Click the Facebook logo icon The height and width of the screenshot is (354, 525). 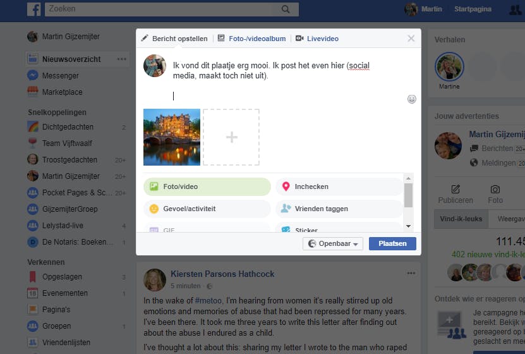pos(34,9)
